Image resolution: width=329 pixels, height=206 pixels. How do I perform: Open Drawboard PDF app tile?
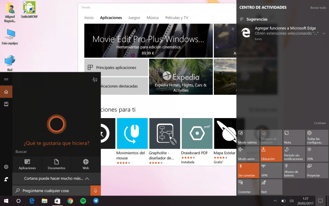[197, 141]
